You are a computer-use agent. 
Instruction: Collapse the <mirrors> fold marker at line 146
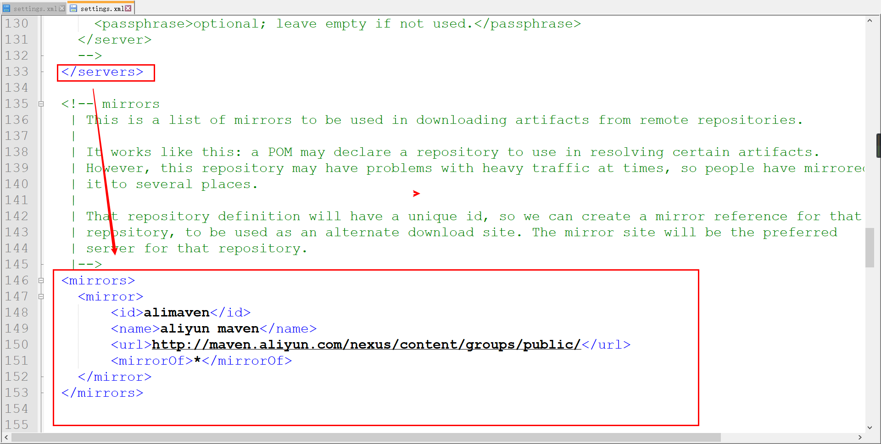pos(41,280)
